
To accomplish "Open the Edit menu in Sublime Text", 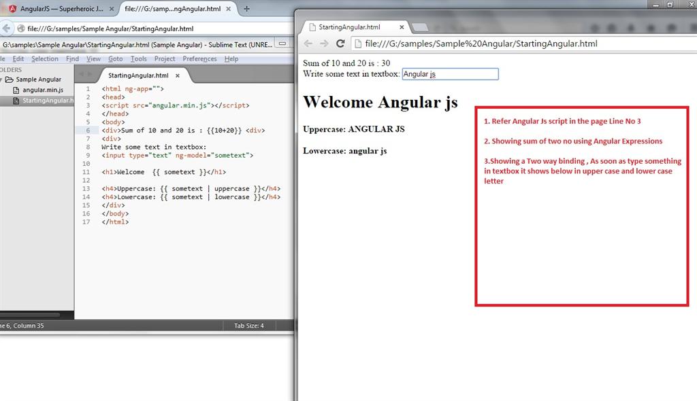I will [x=18, y=58].
